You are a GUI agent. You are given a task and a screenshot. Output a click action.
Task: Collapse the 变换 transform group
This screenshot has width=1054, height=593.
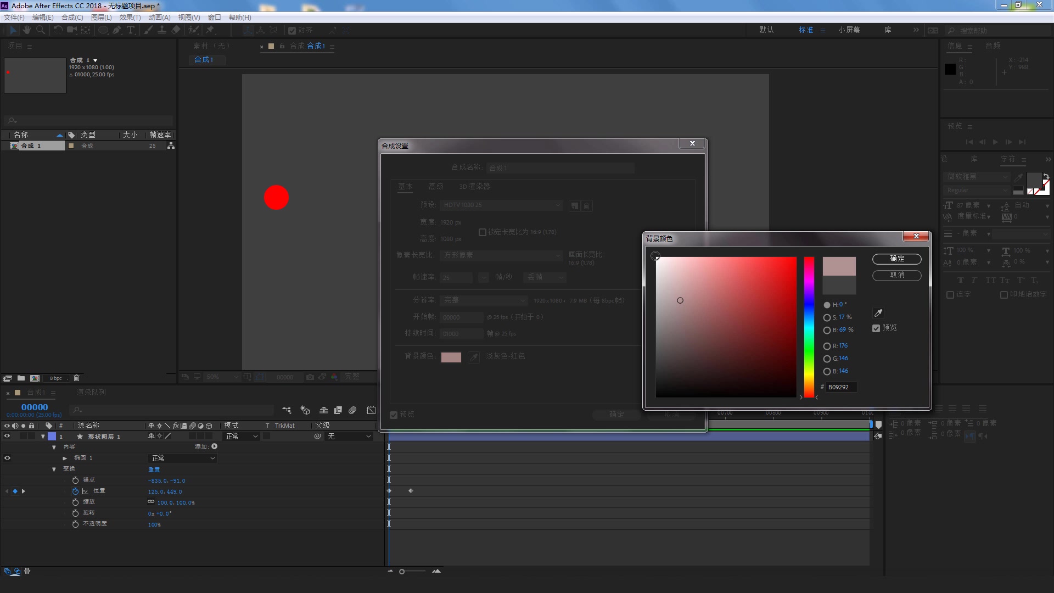point(54,469)
